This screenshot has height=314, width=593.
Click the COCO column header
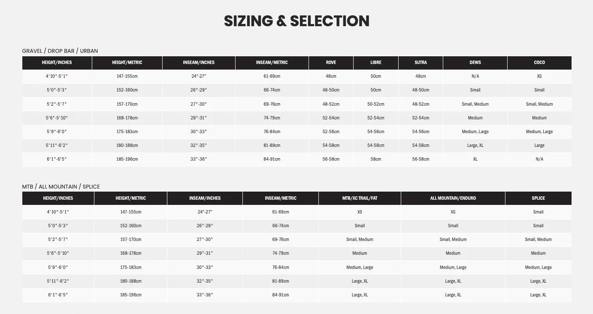[x=539, y=63]
